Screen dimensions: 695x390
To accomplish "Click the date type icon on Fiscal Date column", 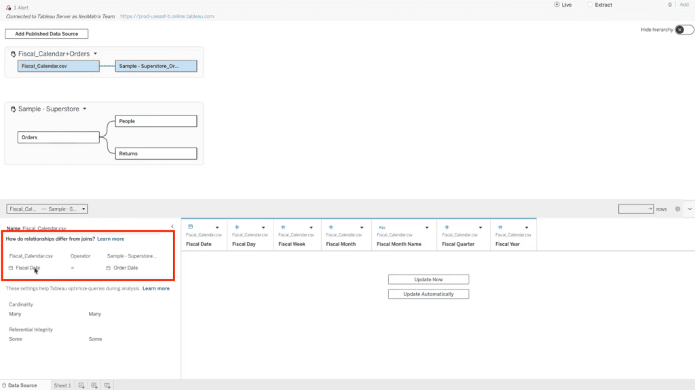I will (x=191, y=227).
